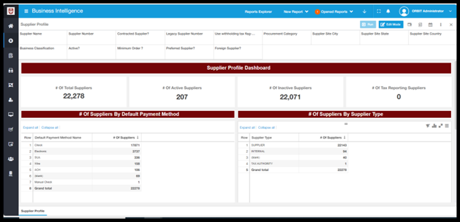Open the monitor icon in sidebar
The width and height of the screenshot is (460, 222).
[x=10, y=114]
